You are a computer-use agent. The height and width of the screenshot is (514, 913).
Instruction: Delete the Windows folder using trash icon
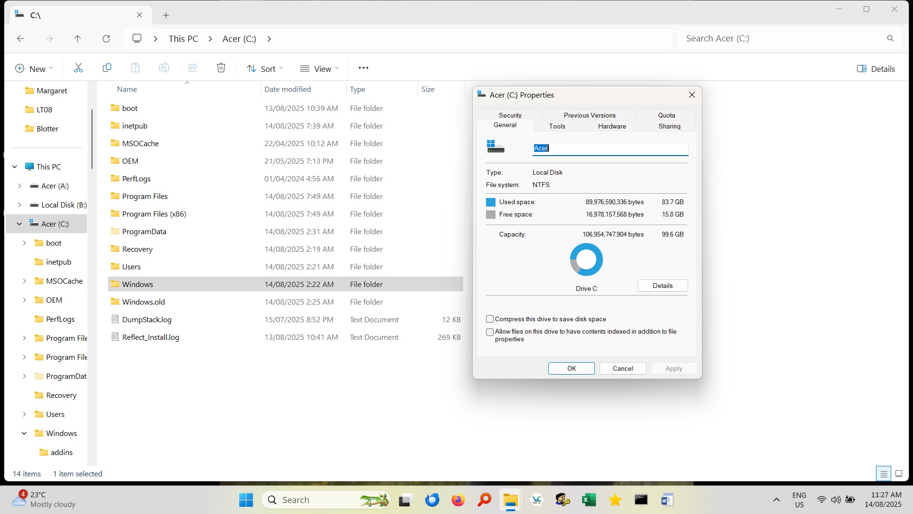point(221,68)
